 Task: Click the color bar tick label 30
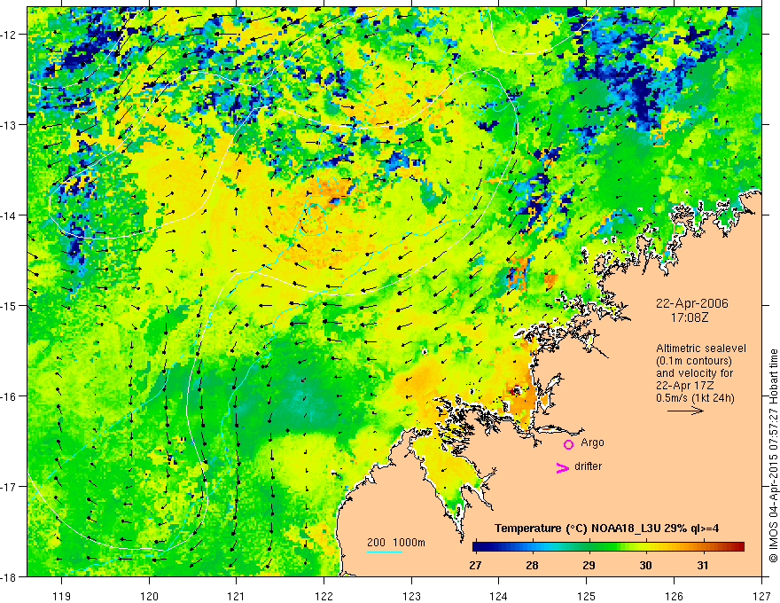coord(645,566)
